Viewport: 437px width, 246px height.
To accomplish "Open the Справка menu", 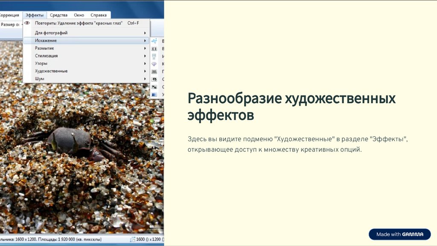I will point(99,15).
